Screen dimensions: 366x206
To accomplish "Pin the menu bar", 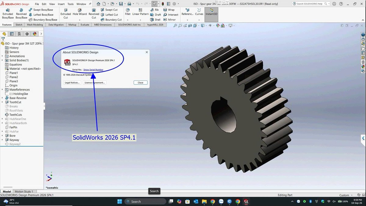I will coord(90,4).
